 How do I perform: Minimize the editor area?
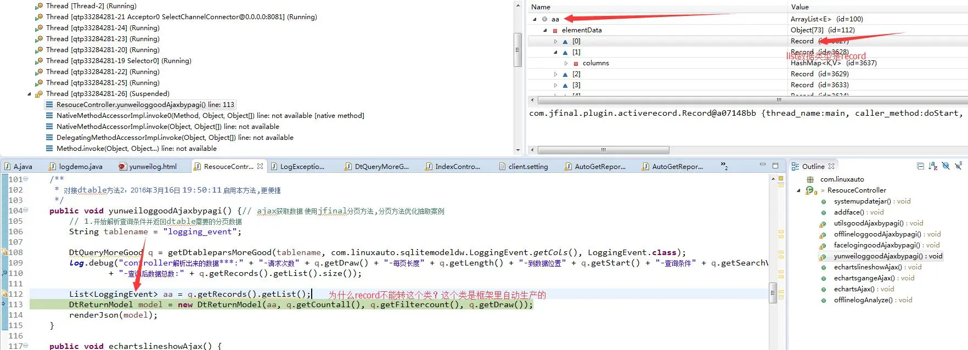point(762,165)
